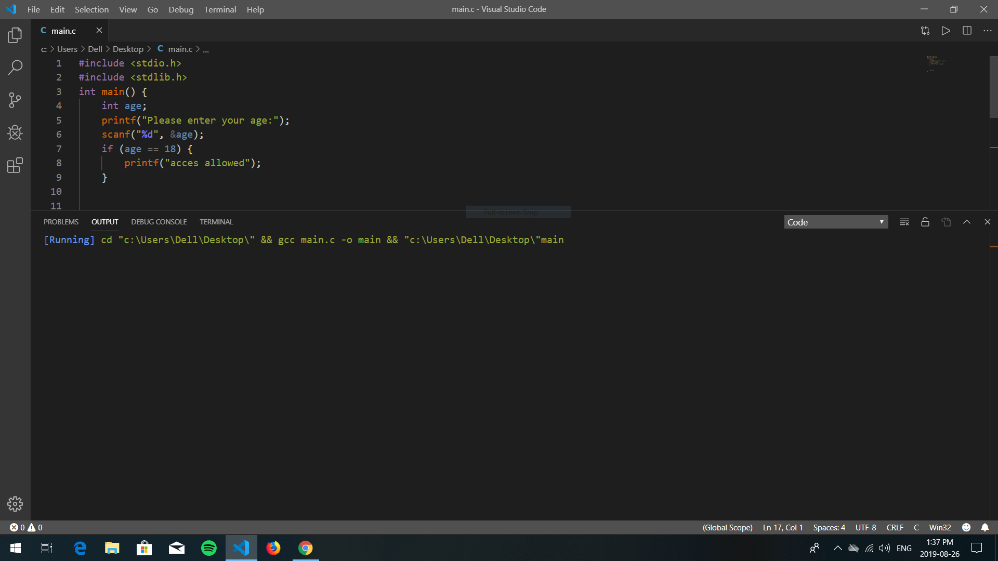The height and width of the screenshot is (561, 998).
Task: Open the Search view in activity bar
Action: click(15, 67)
